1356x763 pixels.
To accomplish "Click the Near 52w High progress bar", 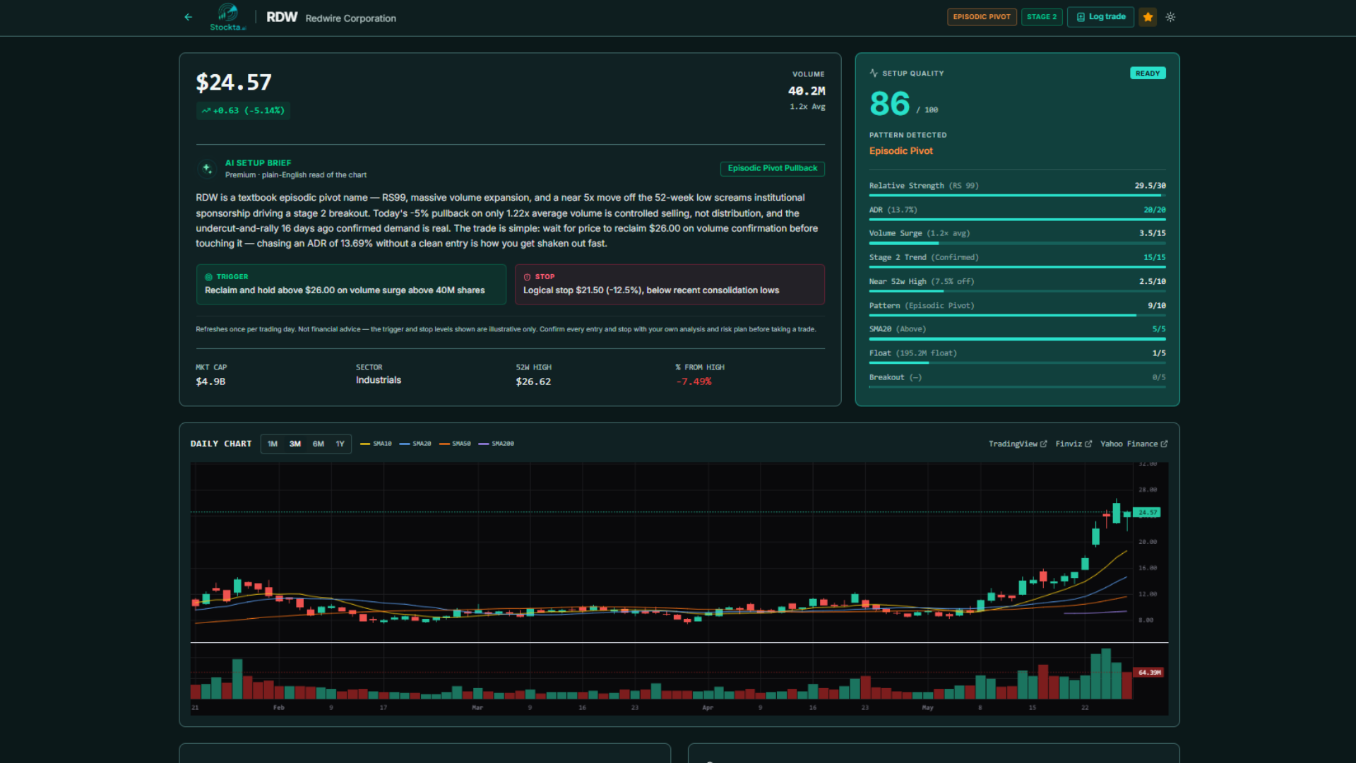I will 1018,291.
